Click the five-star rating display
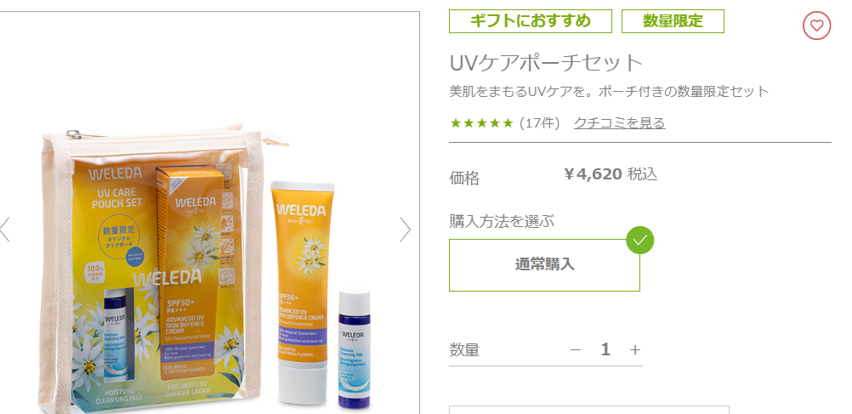This screenshot has height=414, width=852. point(481,123)
